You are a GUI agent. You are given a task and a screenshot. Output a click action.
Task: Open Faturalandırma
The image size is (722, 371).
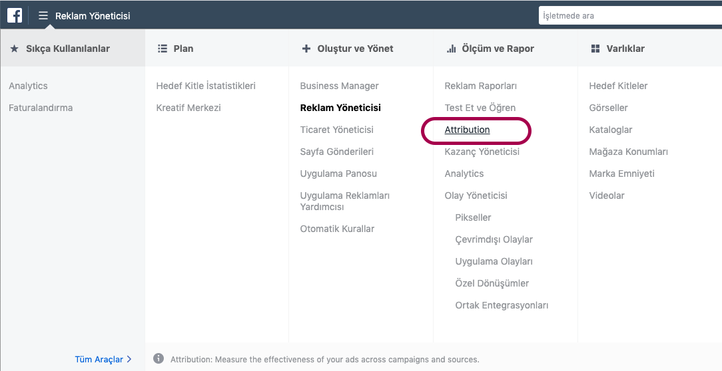pos(41,108)
